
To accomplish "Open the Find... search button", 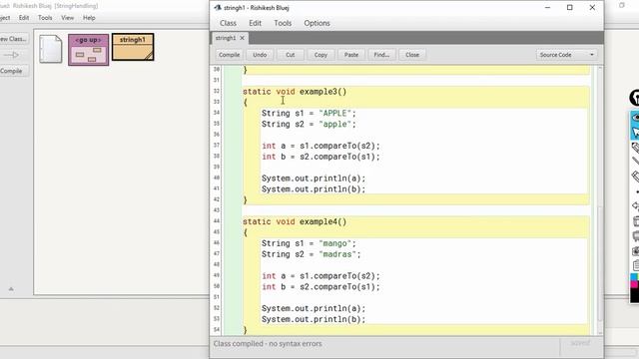I will pos(381,55).
